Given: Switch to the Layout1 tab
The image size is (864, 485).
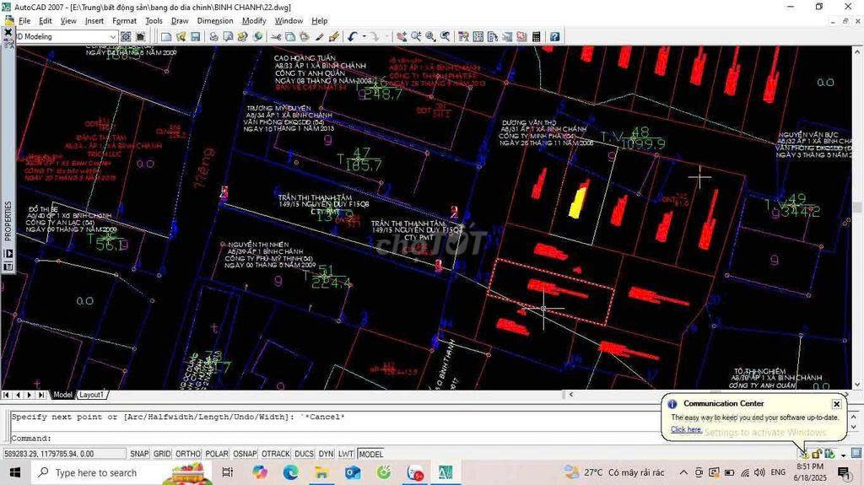Looking at the screenshot, I should click(x=91, y=395).
